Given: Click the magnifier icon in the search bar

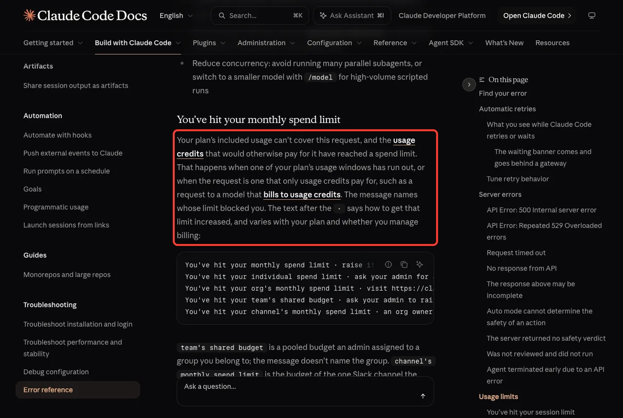Looking at the screenshot, I should coord(222,16).
